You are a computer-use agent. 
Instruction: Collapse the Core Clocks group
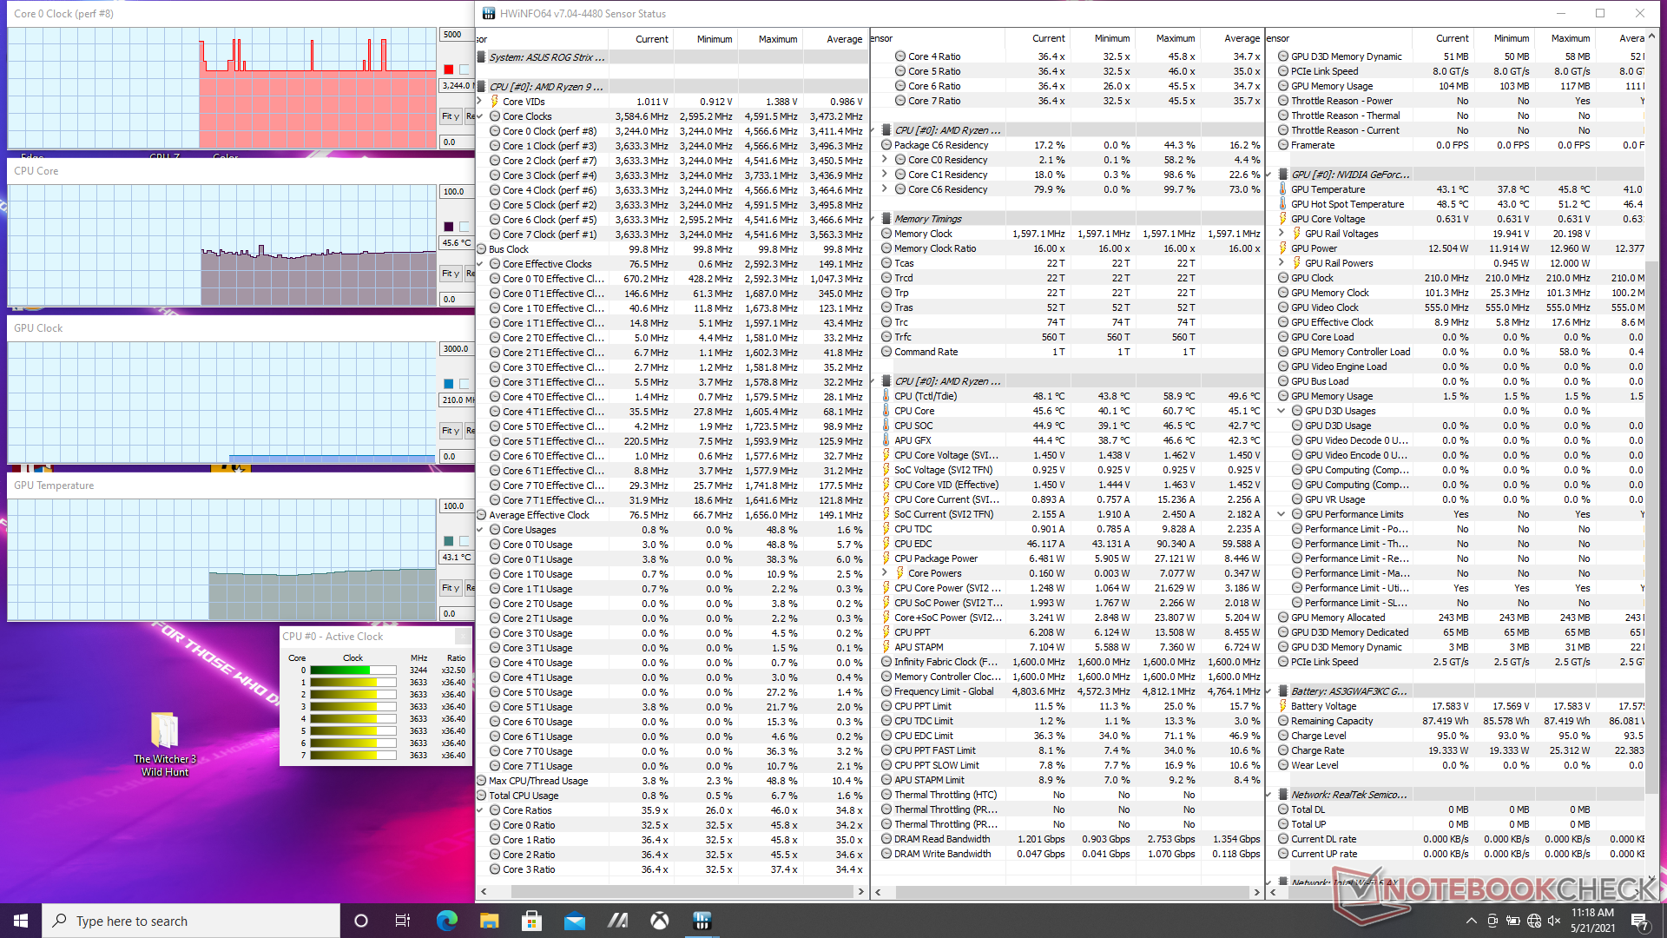pyautogui.click(x=480, y=116)
